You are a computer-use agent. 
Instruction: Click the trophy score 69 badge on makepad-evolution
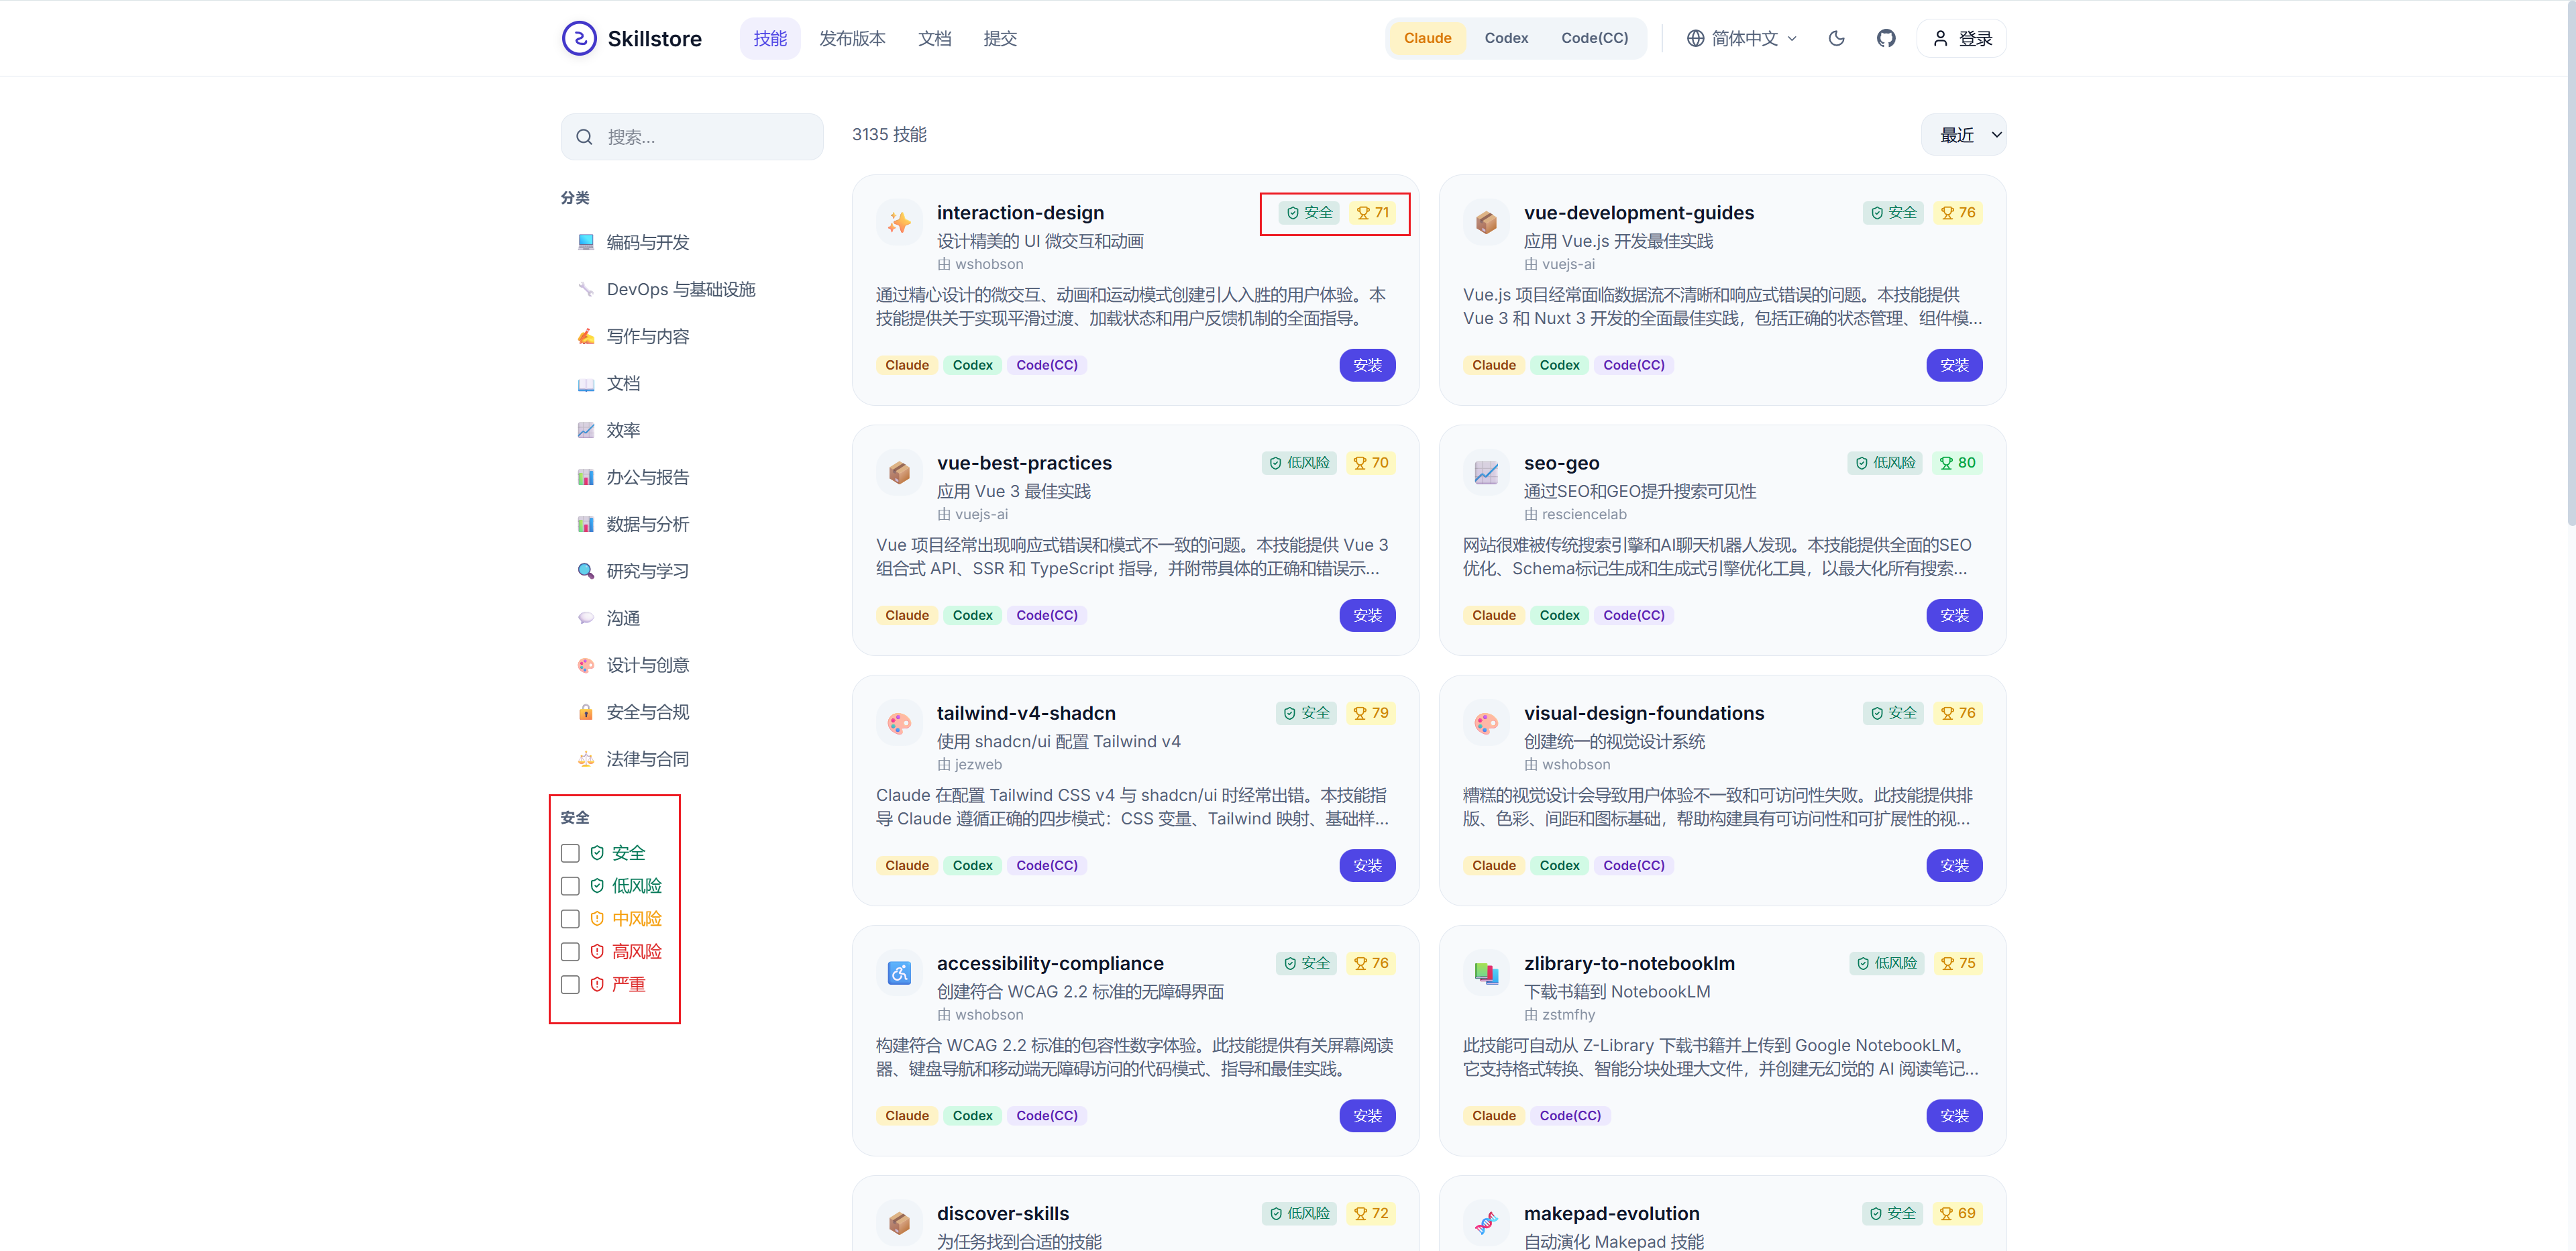click(1957, 1213)
